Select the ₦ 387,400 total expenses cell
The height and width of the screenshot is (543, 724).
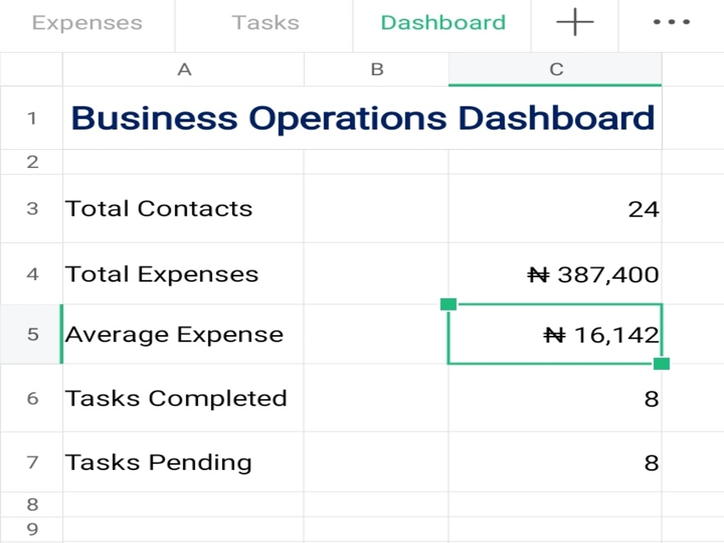coord(555,274)
